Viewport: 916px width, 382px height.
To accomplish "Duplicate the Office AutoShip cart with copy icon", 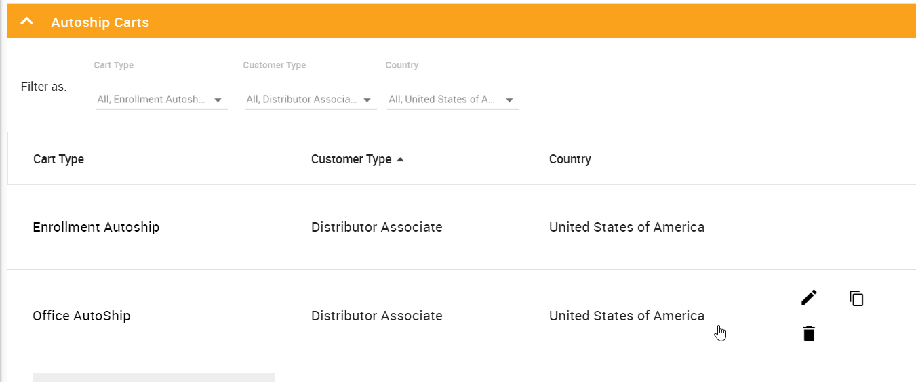I will coord(856,298).
